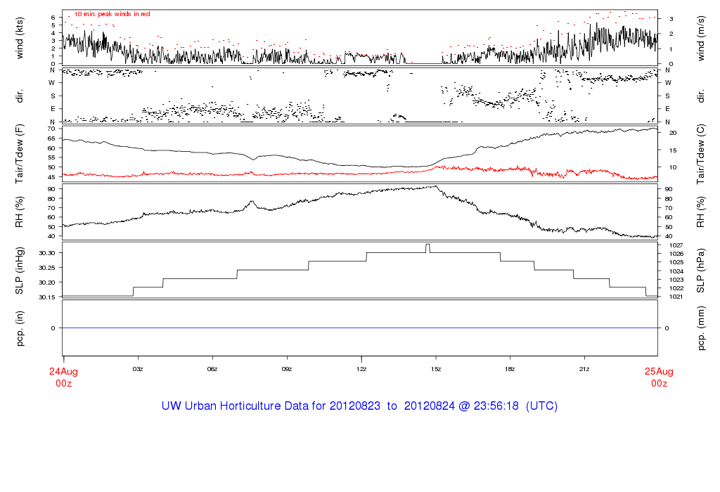Click the 'Tair/Tdew (F)' axis label

pyautogui.click(x=19, y=154)
